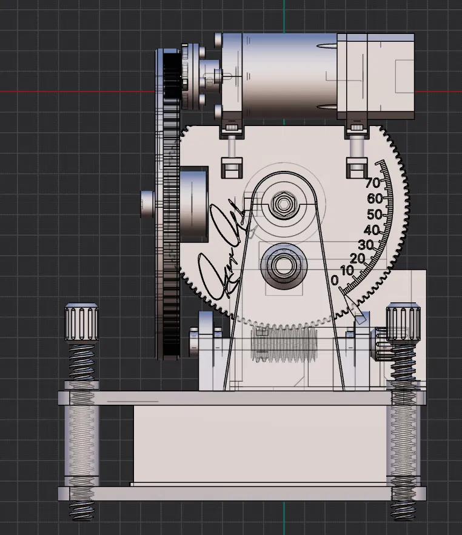Select the lower round bearing on the gear
Image resolution: width=462 pixels, height=535 pixels.
283,266
